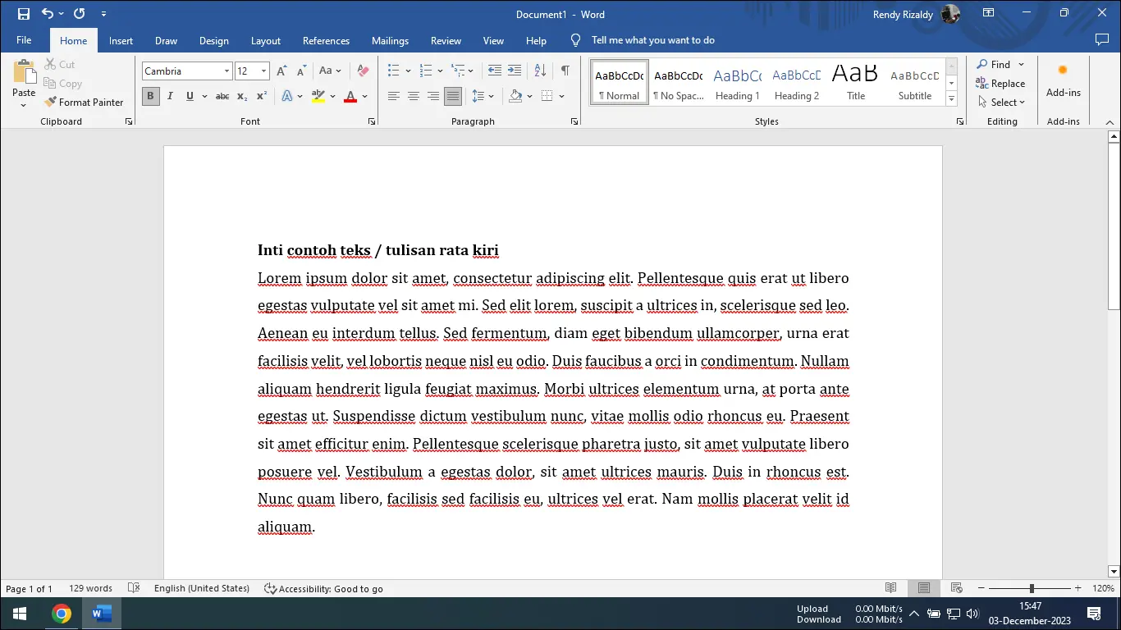This screenshot has width=1121, height=630.
Task: Click the Replace command in Editing group
Action: (1000, 83)
